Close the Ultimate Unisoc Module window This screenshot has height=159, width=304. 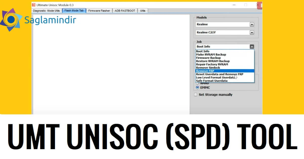coord(258,5)
